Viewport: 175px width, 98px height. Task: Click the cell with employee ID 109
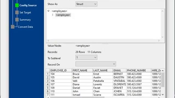61,88
